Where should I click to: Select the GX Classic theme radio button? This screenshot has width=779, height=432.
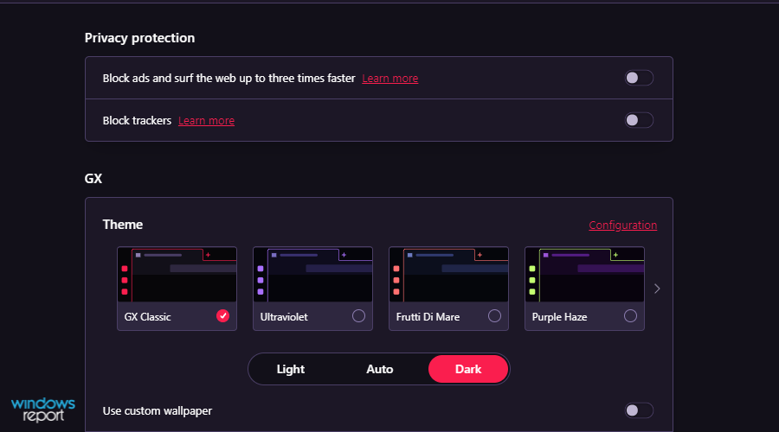[x=222, y=316]
